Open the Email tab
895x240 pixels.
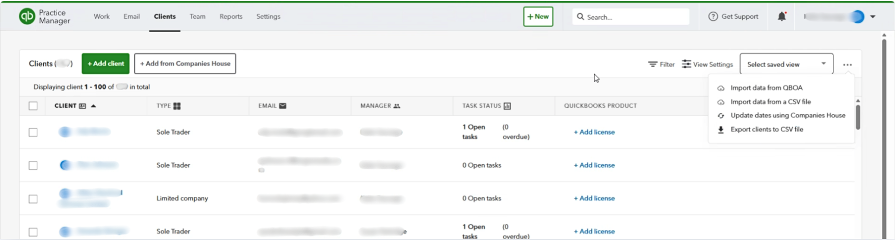pos(131,16)
